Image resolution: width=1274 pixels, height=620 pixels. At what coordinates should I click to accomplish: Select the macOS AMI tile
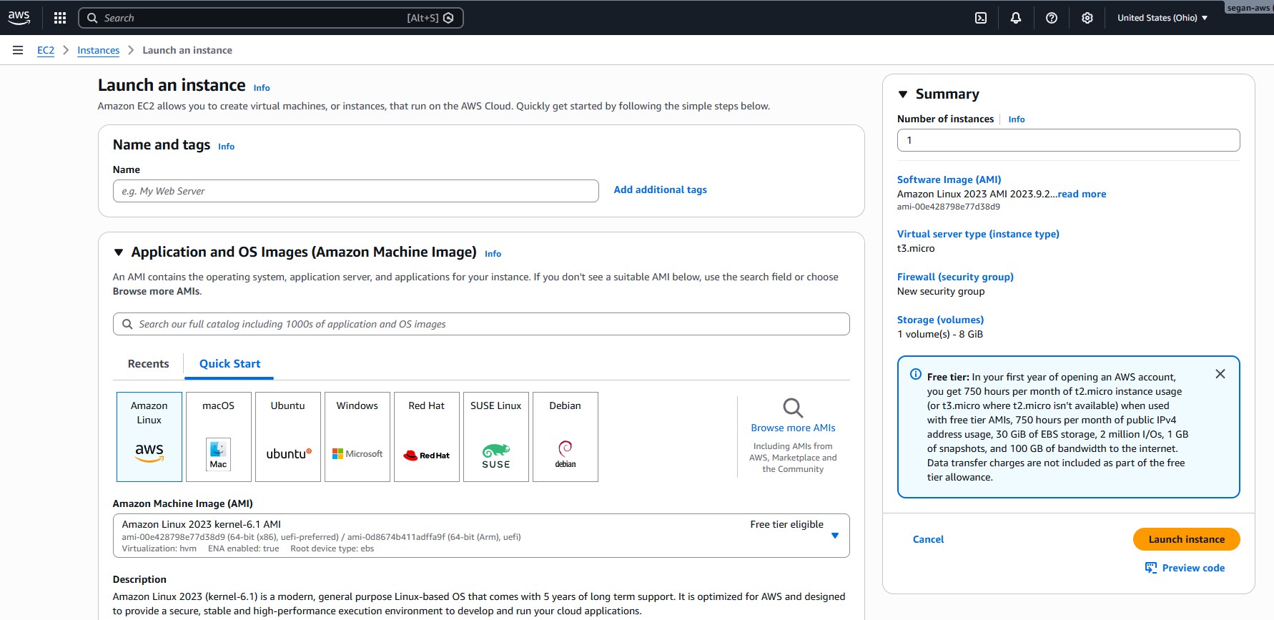click(x=219, y=437)
